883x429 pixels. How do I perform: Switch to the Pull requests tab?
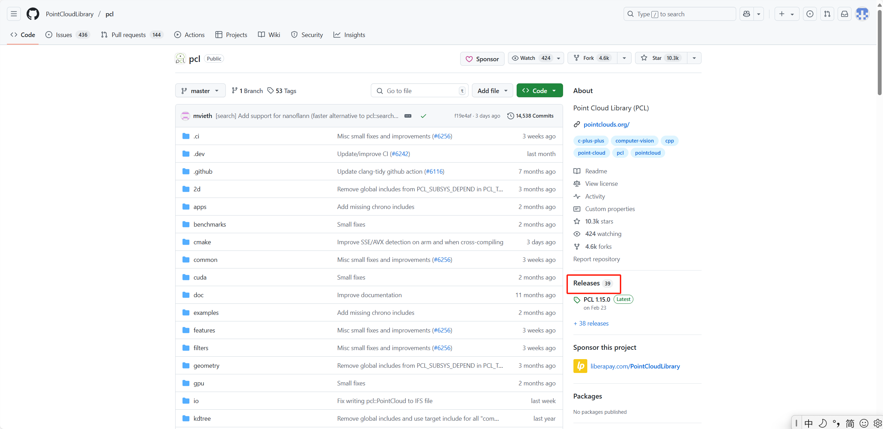point(128,35)
